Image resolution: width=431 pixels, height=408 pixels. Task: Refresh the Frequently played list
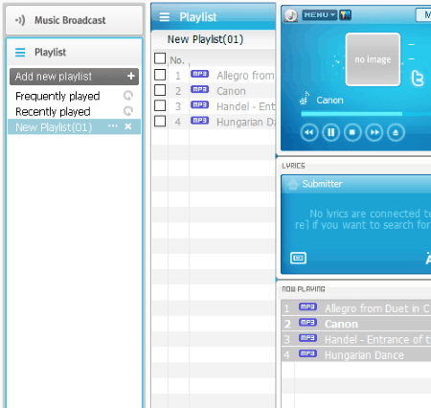pyautogui.click(x=128, y=95)
